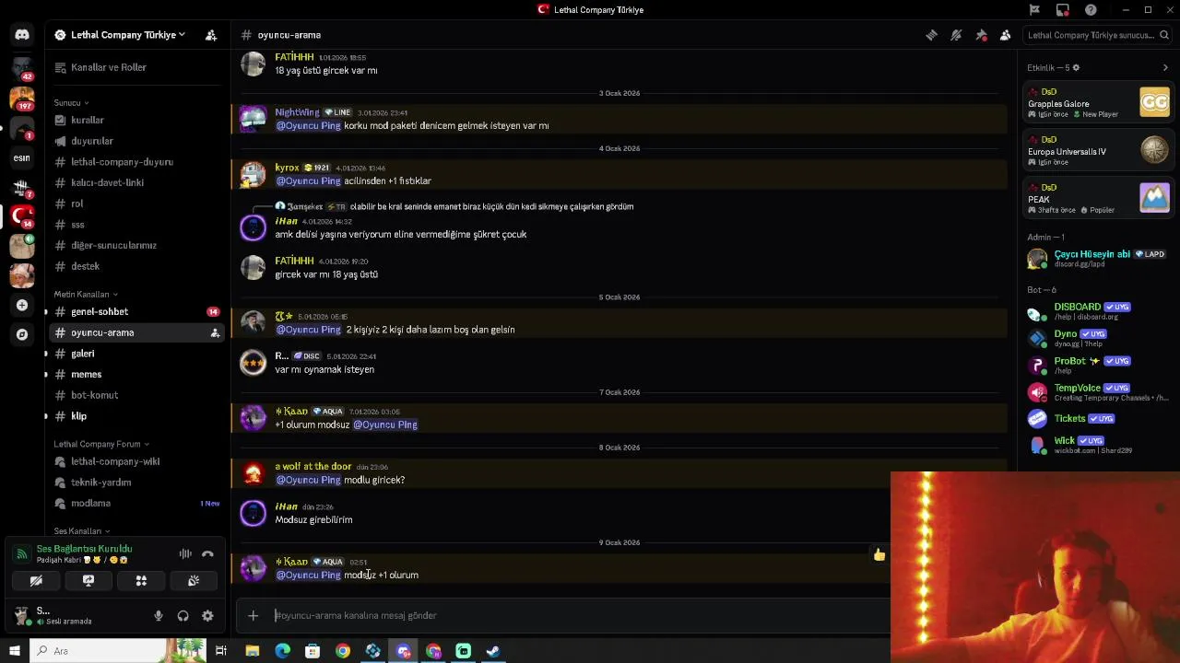Add thumbs up reaction on Kaan's last message
Viewport: 1180px width, 663px height.
[x=879, y=554]
